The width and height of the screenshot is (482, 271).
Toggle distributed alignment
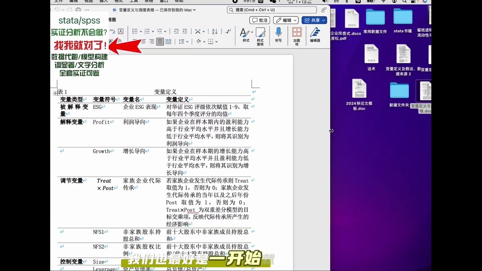point(168,41)
